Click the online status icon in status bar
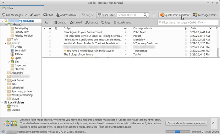 pos(3,131)
